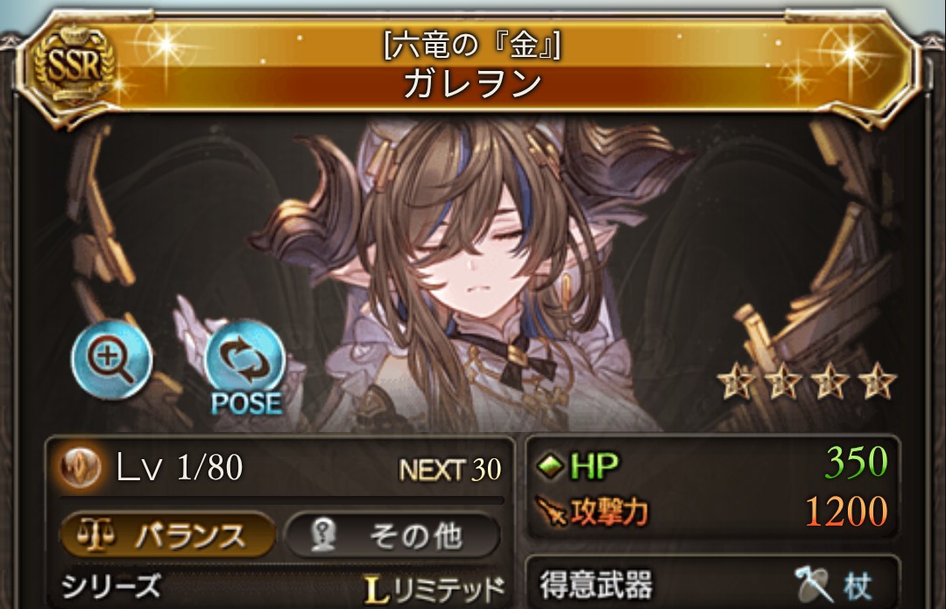Click the experience progress bar
Screen dimensions: 946x609
pos(282,499)
